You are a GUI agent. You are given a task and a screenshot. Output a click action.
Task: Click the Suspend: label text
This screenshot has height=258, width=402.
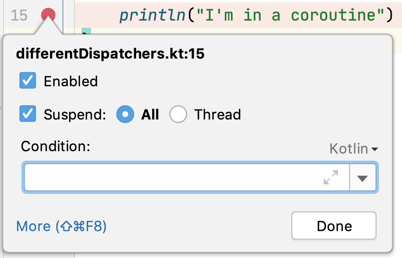tap(75, 114)
